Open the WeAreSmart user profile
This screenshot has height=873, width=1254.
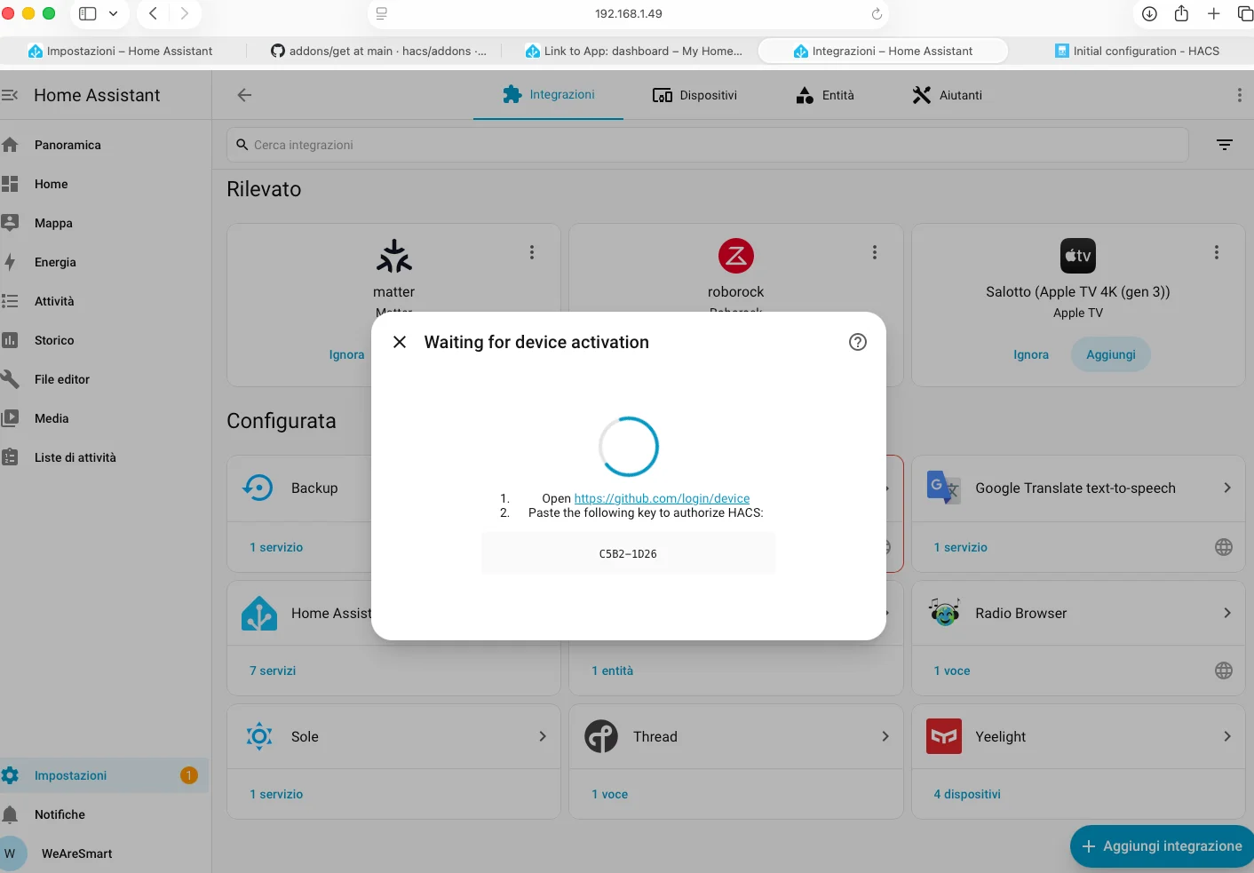tap(104, 853)
